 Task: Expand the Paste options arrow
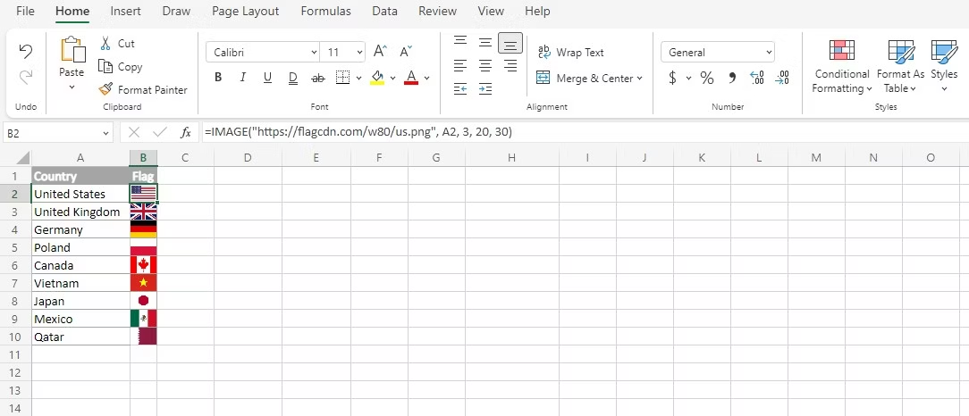click(x=72, y=87)
